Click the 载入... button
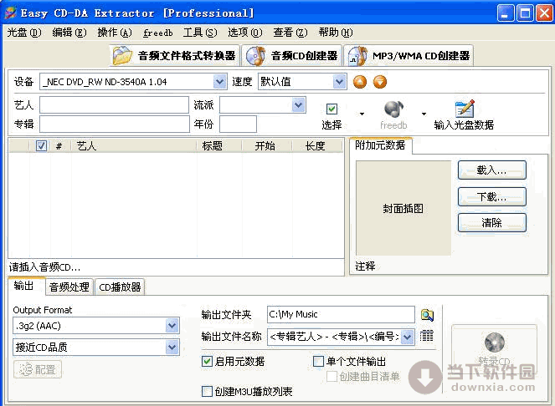The height and width of the screenshot is (406, 555). pyautogui.click(x=491, y=170)
